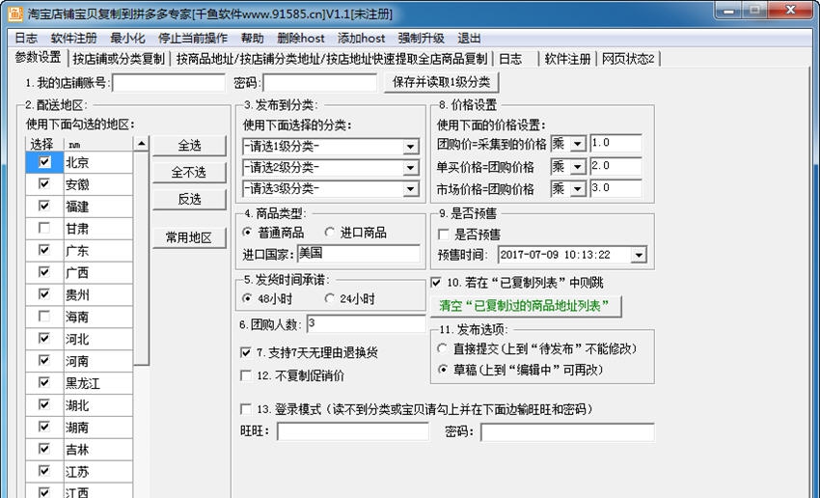This screenshot has height=498, width=820.
Task: Open the 网页状态2 tab
Action: 628,59
